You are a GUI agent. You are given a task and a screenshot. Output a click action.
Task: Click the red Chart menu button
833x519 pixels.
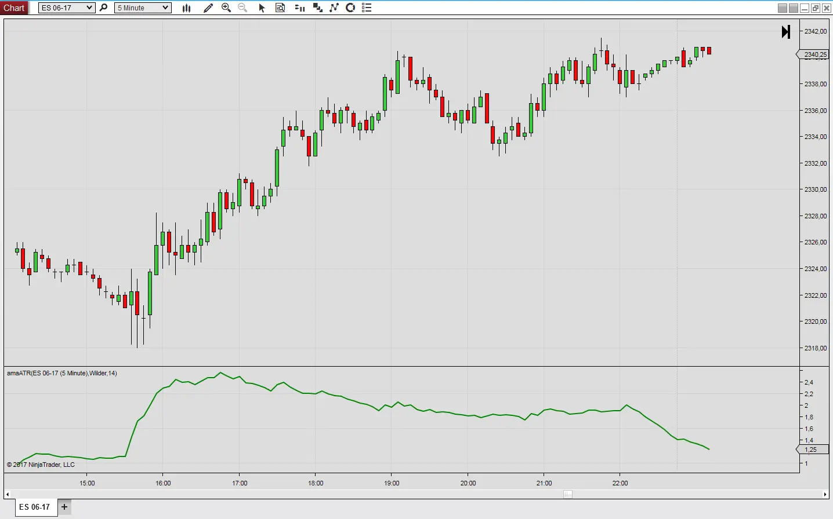(x=14, y=8)
